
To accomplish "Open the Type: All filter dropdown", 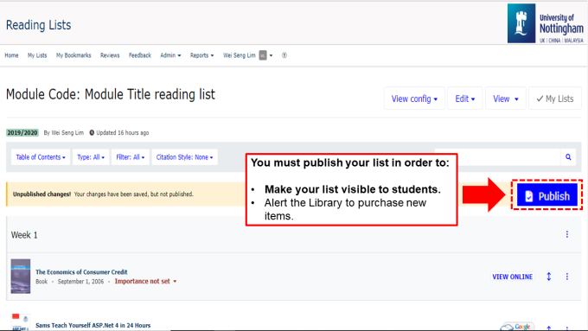I will pyautogui.click(x=91, y=157).
